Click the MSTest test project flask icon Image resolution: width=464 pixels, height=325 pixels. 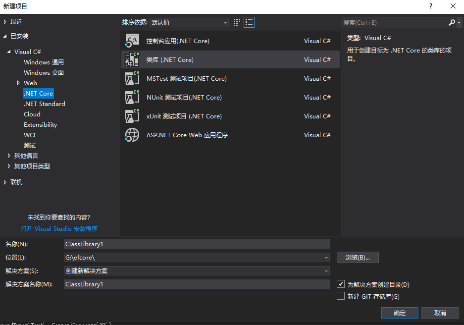coord(132,78)
